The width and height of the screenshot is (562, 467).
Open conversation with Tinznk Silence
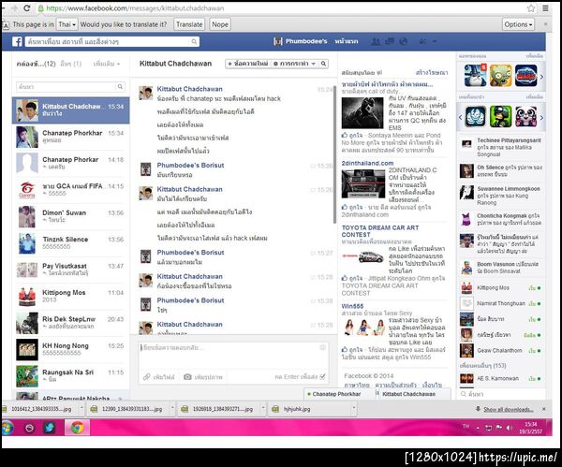click(71, 242)
